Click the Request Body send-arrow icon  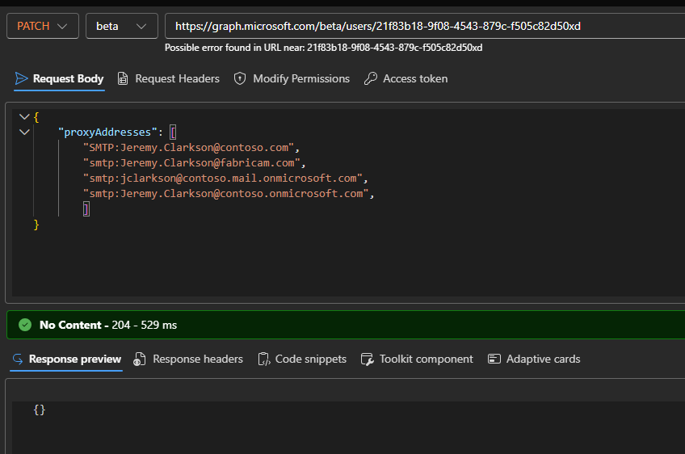click(x=21, y=78)
